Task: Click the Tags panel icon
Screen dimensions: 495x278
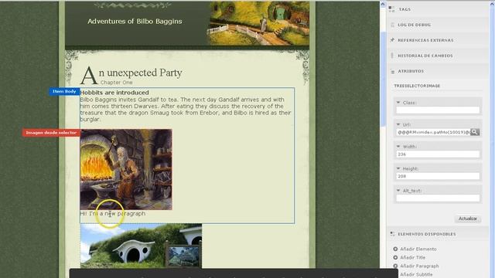Action: click(392, 9)
